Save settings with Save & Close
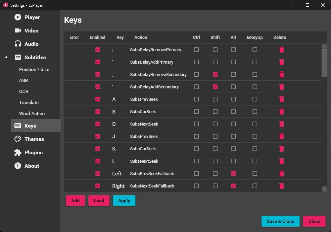The image size is (331, 232). [280, 221]
